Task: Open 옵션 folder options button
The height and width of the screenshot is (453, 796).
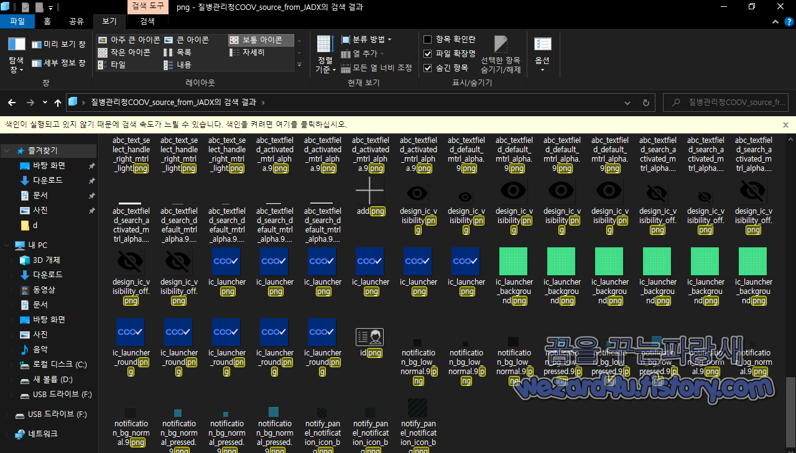Action: (542, 55)
